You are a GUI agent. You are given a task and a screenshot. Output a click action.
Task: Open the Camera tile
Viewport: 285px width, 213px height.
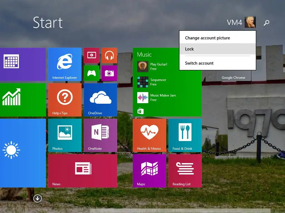tap(109, 73)
